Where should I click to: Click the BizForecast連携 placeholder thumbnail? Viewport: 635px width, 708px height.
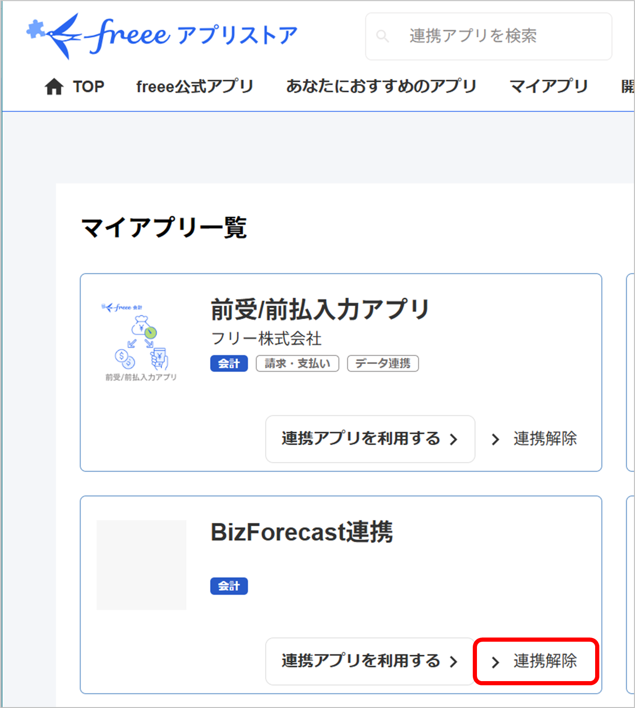[141, 565]
